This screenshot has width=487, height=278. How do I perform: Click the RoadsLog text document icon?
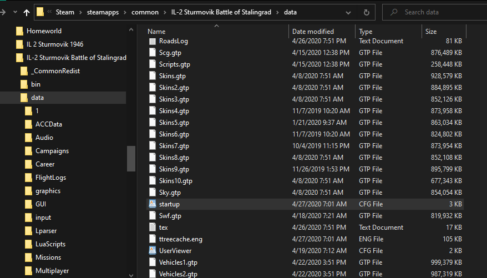click(152, 41)
